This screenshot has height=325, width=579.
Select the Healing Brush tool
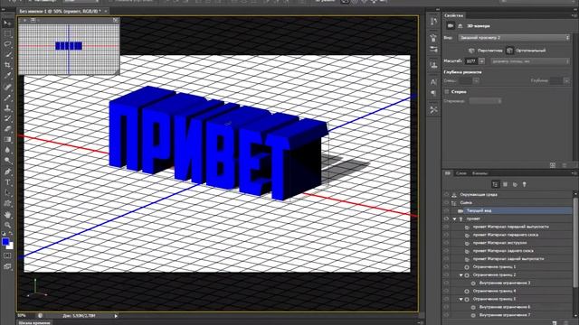[x=7, y=87]
